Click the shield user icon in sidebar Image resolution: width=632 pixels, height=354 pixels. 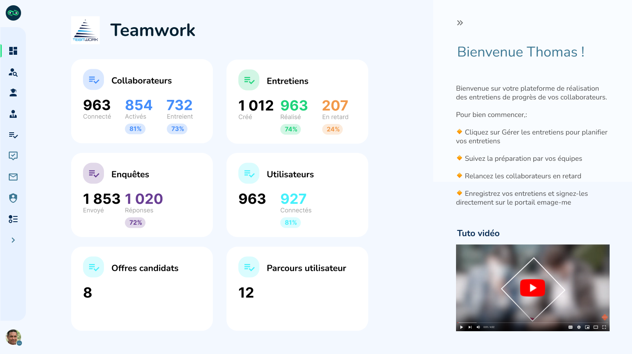coord(13,198)
